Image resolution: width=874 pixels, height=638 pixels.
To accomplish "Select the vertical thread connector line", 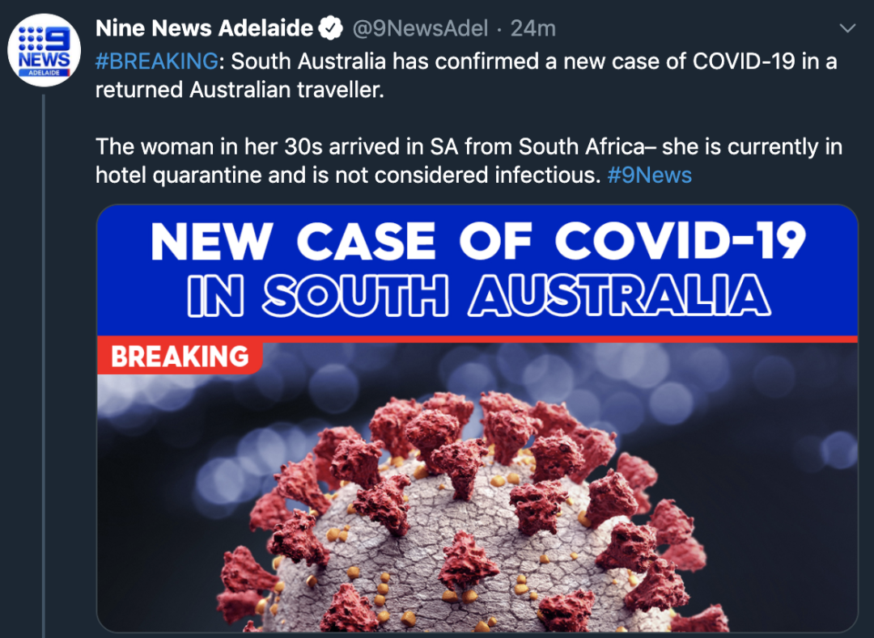I will [x=44, y=365].
